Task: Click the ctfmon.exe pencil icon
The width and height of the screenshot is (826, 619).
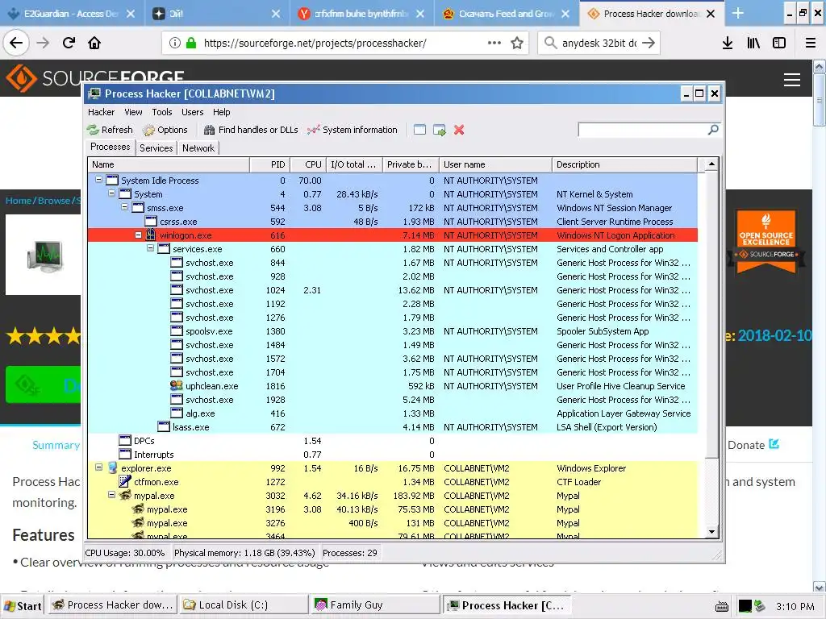Action: (125, 482)
